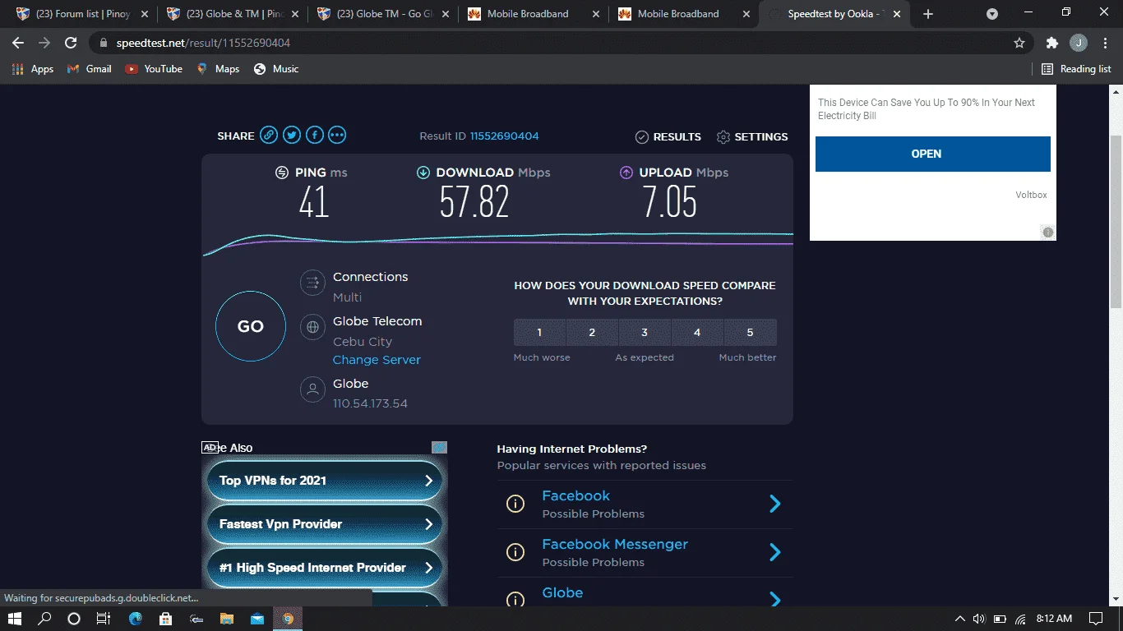Open Speedtest SETTINGS
The image size is (1123, 631).
pos(752,136)
